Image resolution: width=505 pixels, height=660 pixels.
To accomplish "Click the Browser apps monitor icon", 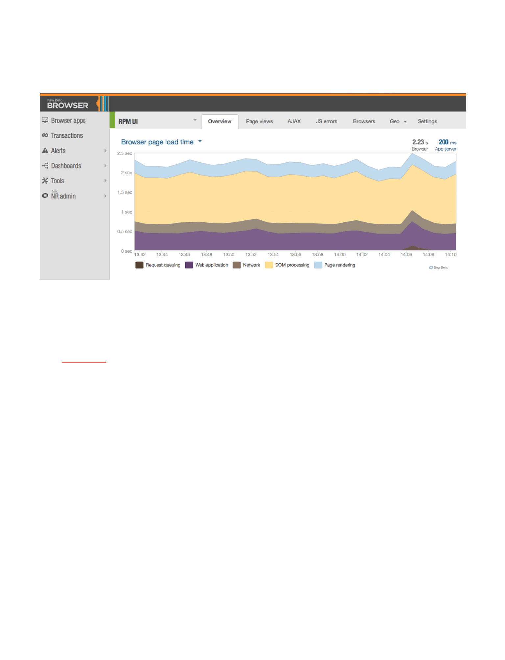I will (x=45, y=120).
